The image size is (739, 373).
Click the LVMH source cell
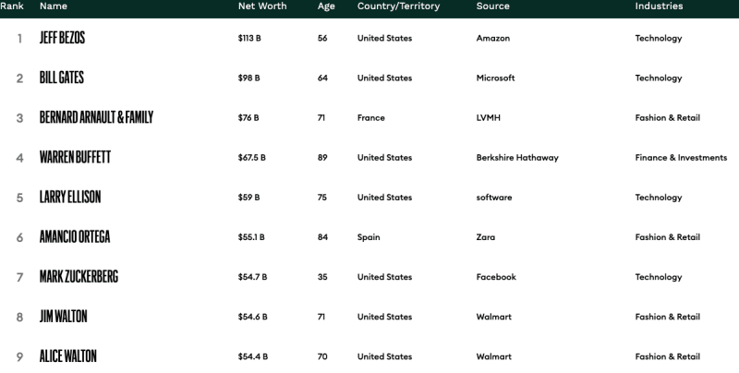pyautogui.click(x=489, y=118)
